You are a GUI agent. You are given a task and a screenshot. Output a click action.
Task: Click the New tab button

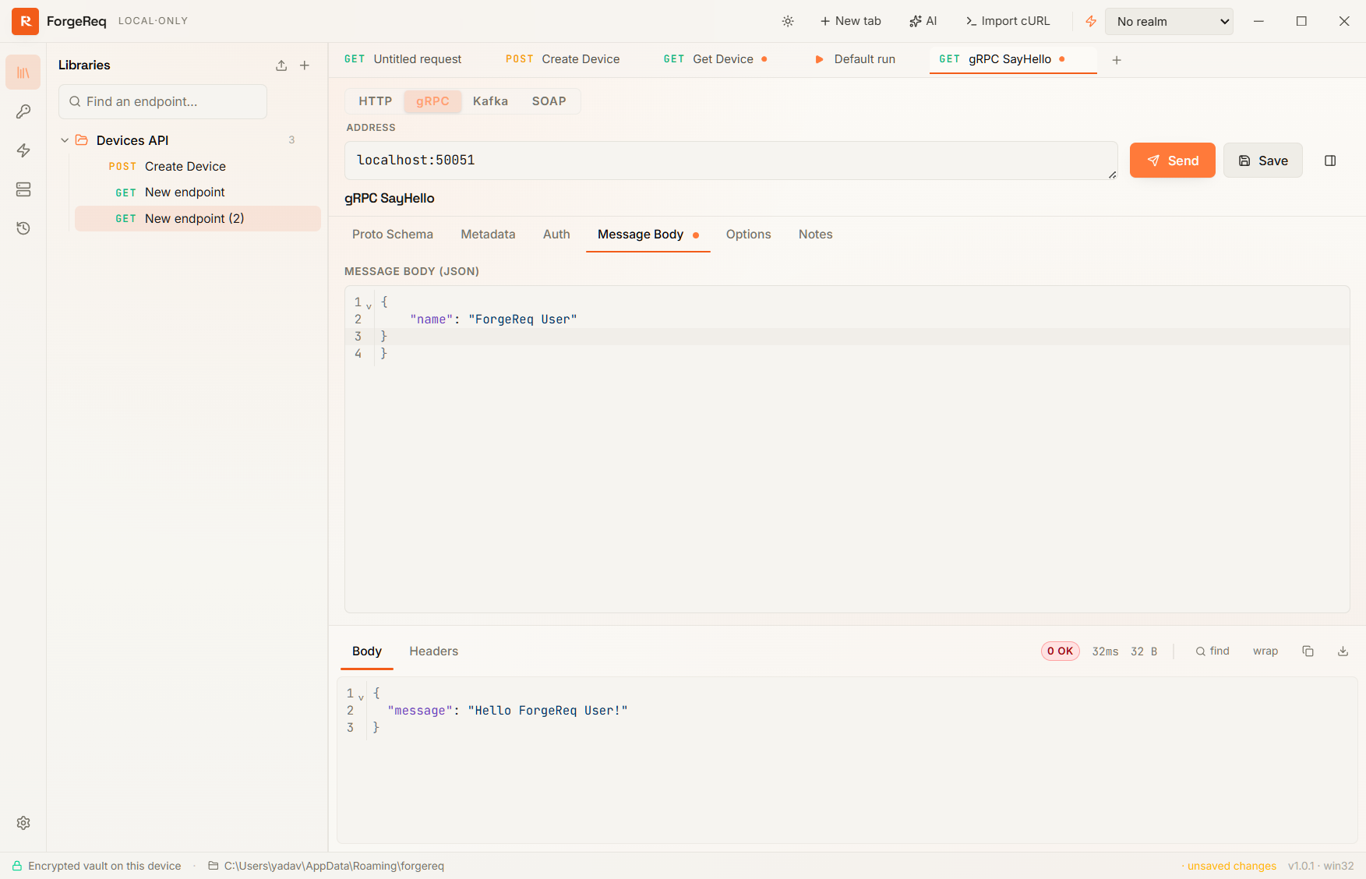(850, 21)
